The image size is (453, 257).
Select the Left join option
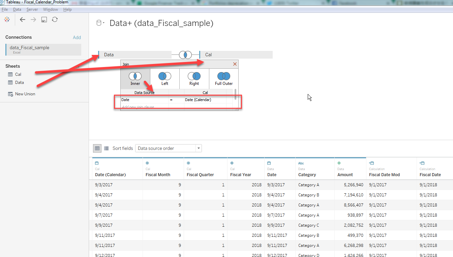coord(164,76)
